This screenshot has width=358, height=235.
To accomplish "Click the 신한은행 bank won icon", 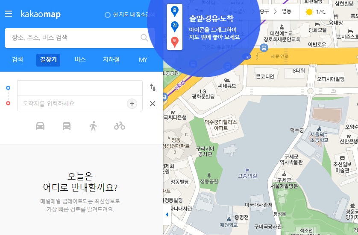I will (x=349, y=136).
